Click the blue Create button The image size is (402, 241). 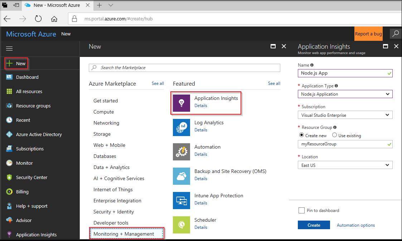pyautogui.click(x=314, y=225)
